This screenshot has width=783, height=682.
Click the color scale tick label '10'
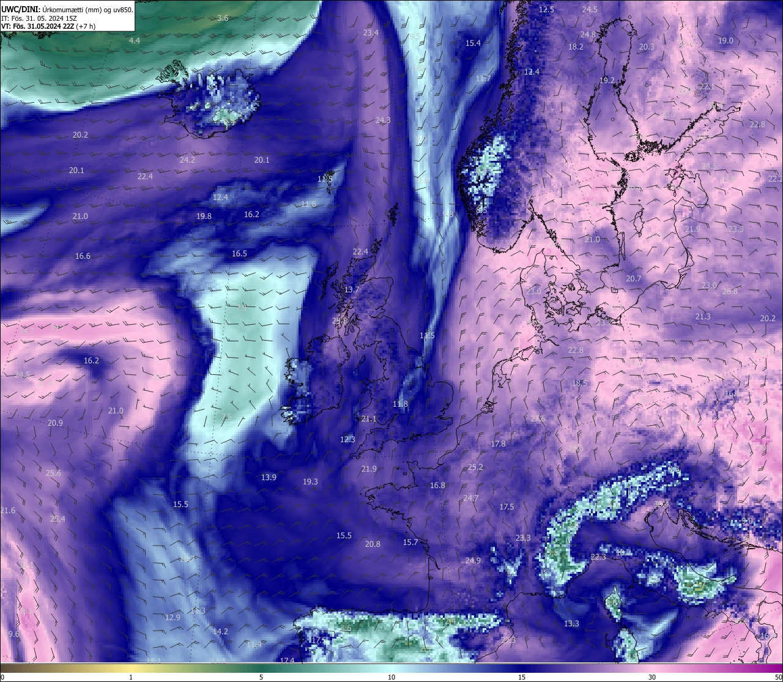pos(391,677)
